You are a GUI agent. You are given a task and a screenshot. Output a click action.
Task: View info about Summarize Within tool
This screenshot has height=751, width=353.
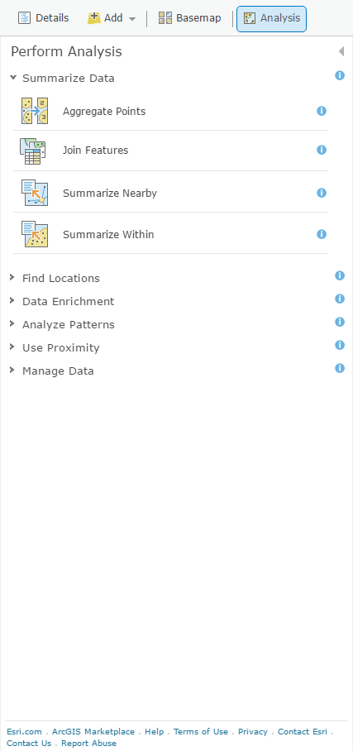pyautogui.click(x=322, y=234)
